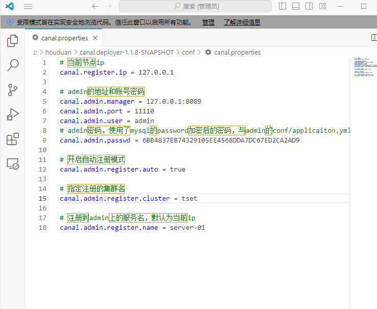Maximize the VS Code window
The width and height of the screenshot is (377, 309).
tap(364, 6)
